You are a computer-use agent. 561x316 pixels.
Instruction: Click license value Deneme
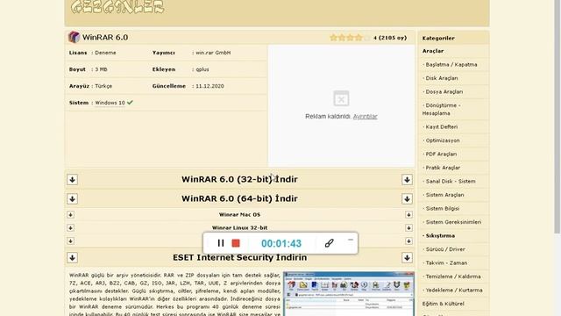coord(105,53)
